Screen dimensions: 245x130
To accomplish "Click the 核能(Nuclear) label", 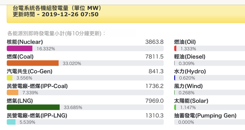I will (25, 42).
